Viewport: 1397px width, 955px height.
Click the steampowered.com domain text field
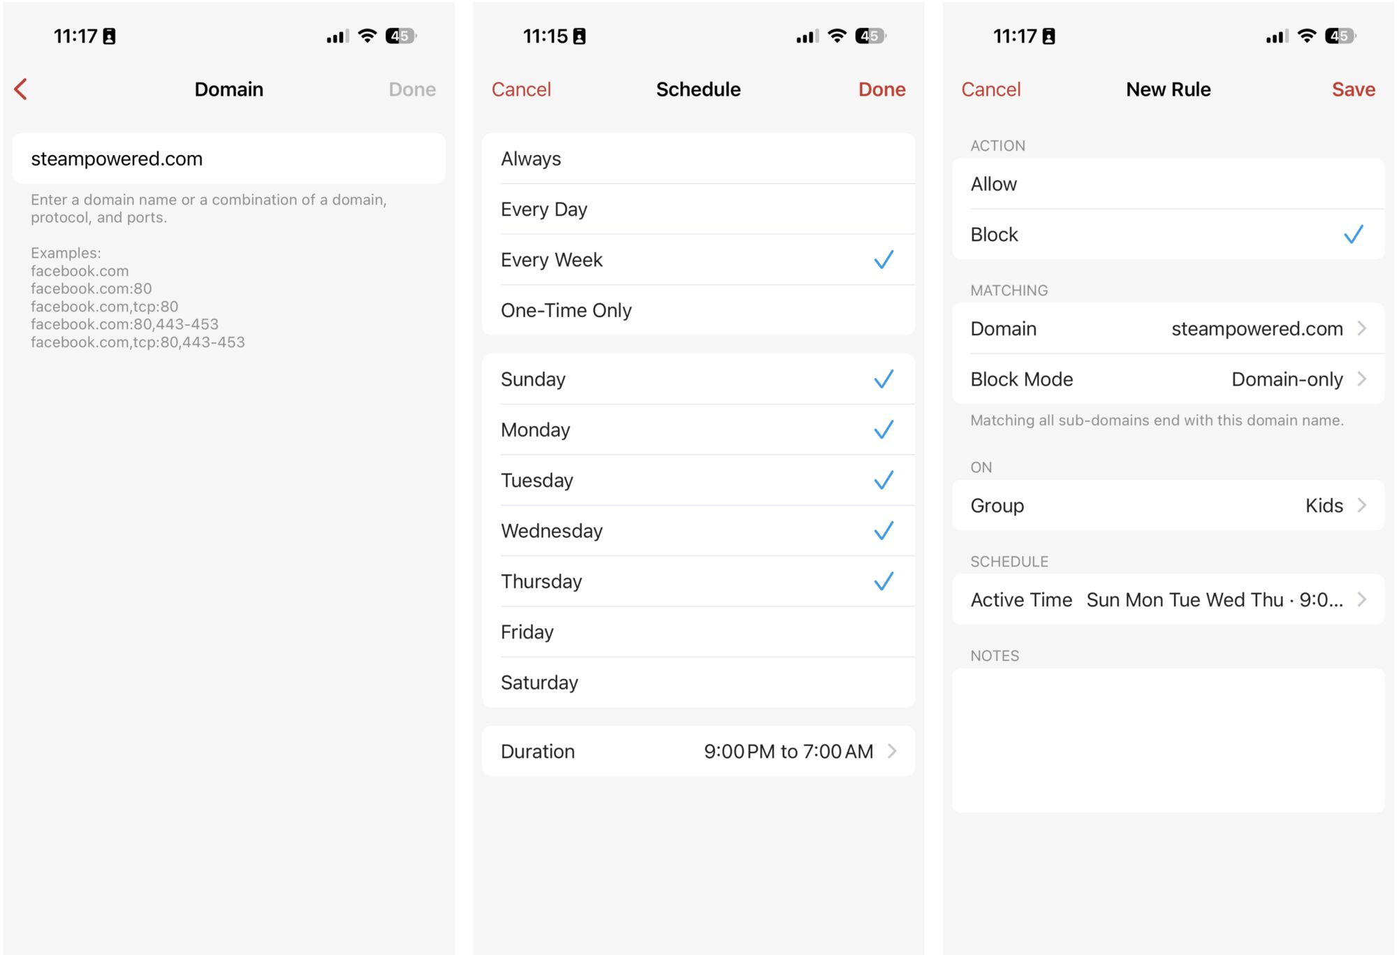[x=229, y=159]
